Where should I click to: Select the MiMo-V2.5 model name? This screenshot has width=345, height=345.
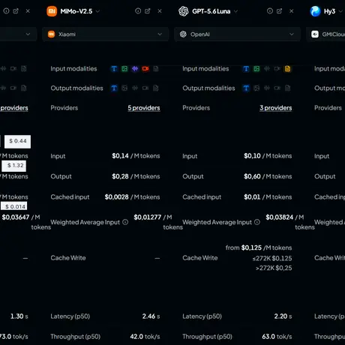(x=76, y=11)
